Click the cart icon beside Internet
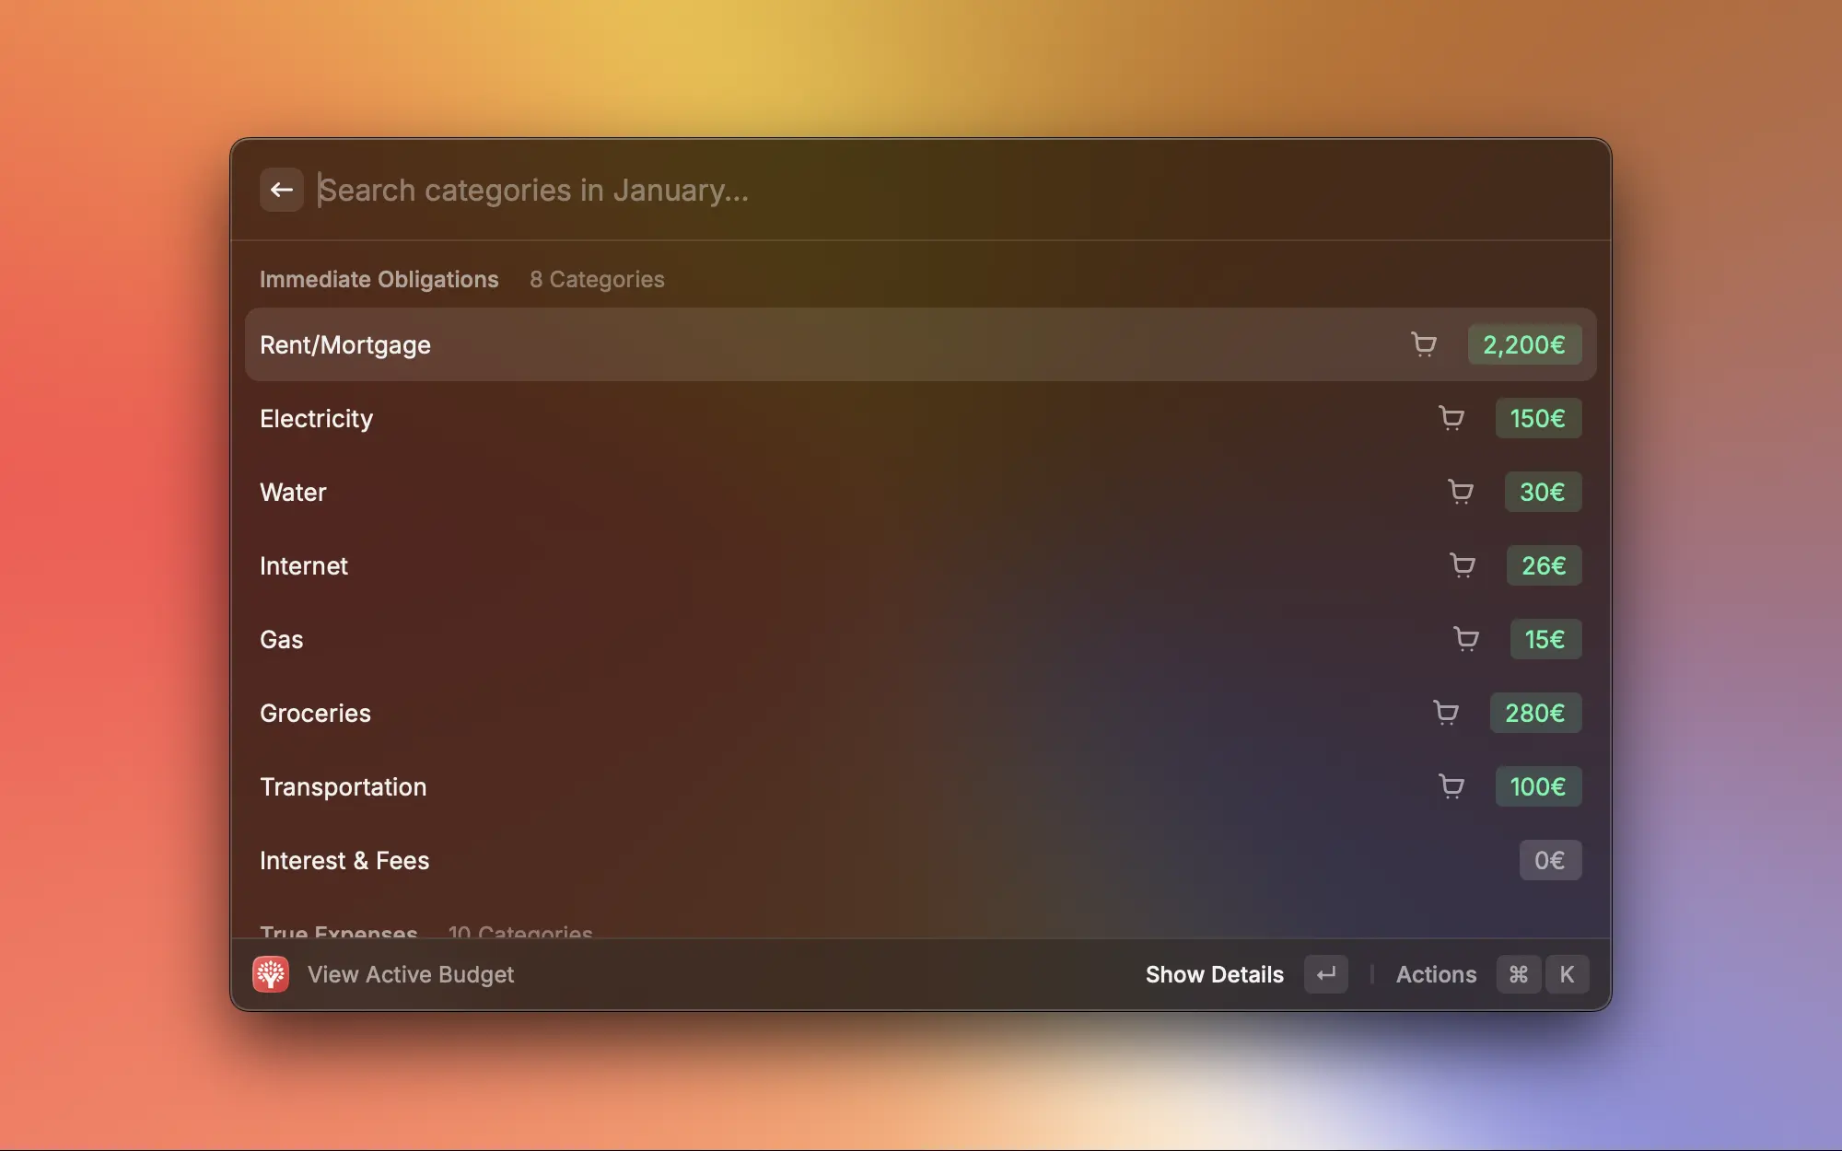This screenshot has width=1842, height=1151. (x=1463, y=565)
